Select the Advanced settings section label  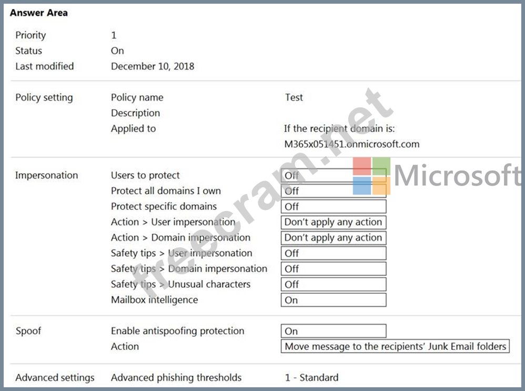55,377
